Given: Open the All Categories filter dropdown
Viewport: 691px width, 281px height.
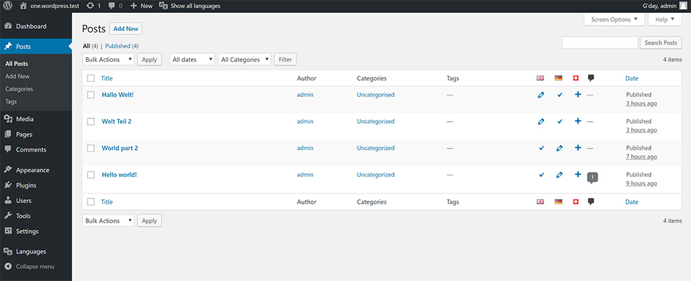Looking at the screenshot, I should 245,59.
